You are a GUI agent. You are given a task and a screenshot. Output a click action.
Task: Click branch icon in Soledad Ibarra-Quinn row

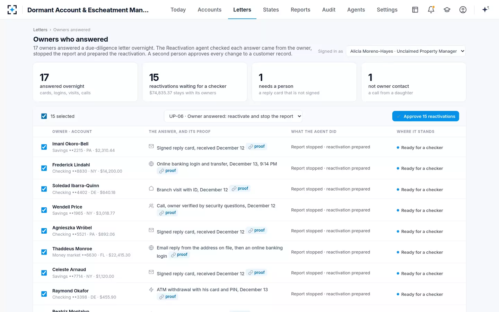(151, 188)
